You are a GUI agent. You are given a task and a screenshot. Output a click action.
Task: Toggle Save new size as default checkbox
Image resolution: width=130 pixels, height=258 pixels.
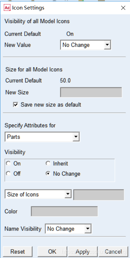click(16, 105)
